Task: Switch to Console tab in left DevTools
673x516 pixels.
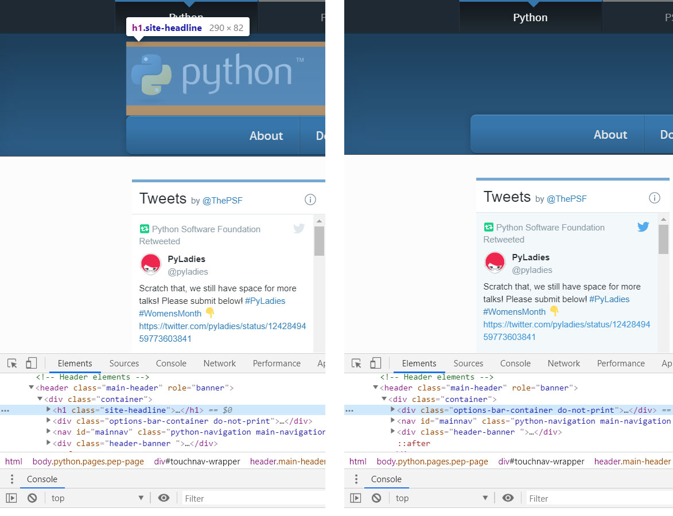Action: pos(171,363)
